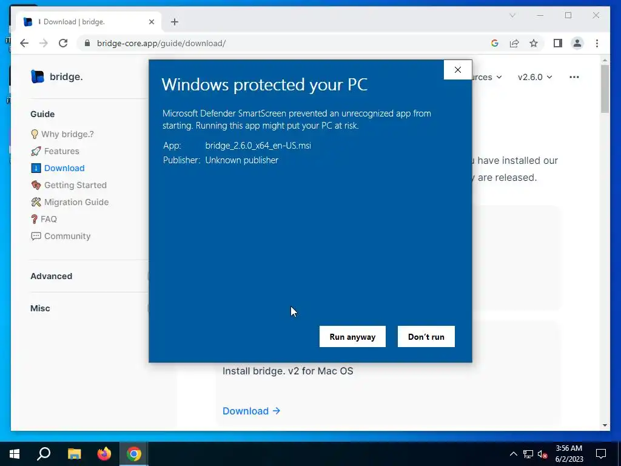Open Why bridge.? guide page
The image size is (621, 466).
(62, 134)
